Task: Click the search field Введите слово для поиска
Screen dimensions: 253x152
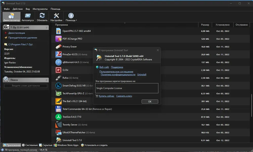Action: coord(26,86)
